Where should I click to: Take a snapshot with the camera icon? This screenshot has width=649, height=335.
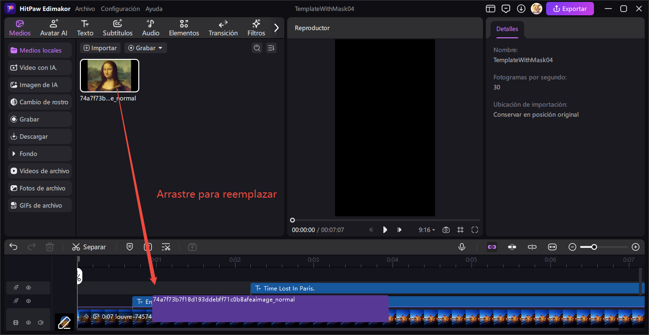click(x=446, y=230)
